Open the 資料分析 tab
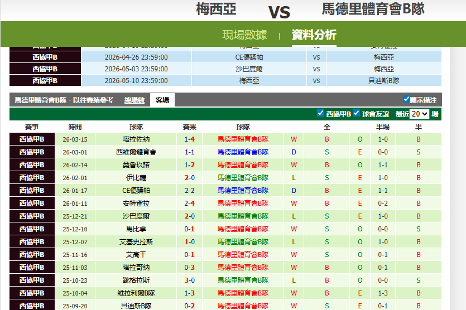This screenshot has width=466, height=310. pyautogui.click(x=314, y=35)
